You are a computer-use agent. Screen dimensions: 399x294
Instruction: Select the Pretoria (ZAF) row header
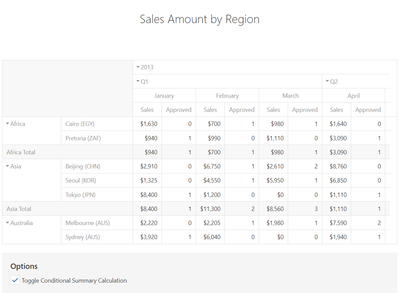pyautogui.click(x=83, y=138)
